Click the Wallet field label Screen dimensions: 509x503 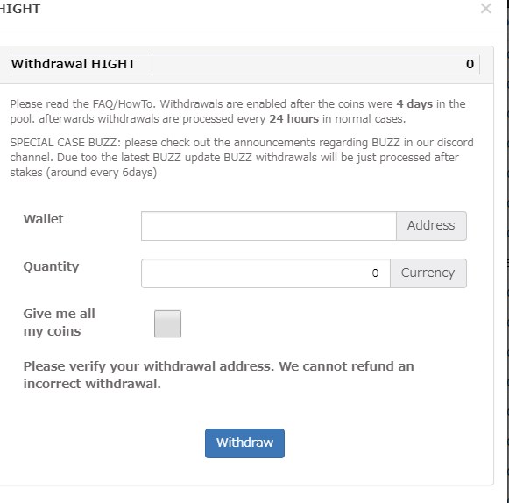pos(43,219)
